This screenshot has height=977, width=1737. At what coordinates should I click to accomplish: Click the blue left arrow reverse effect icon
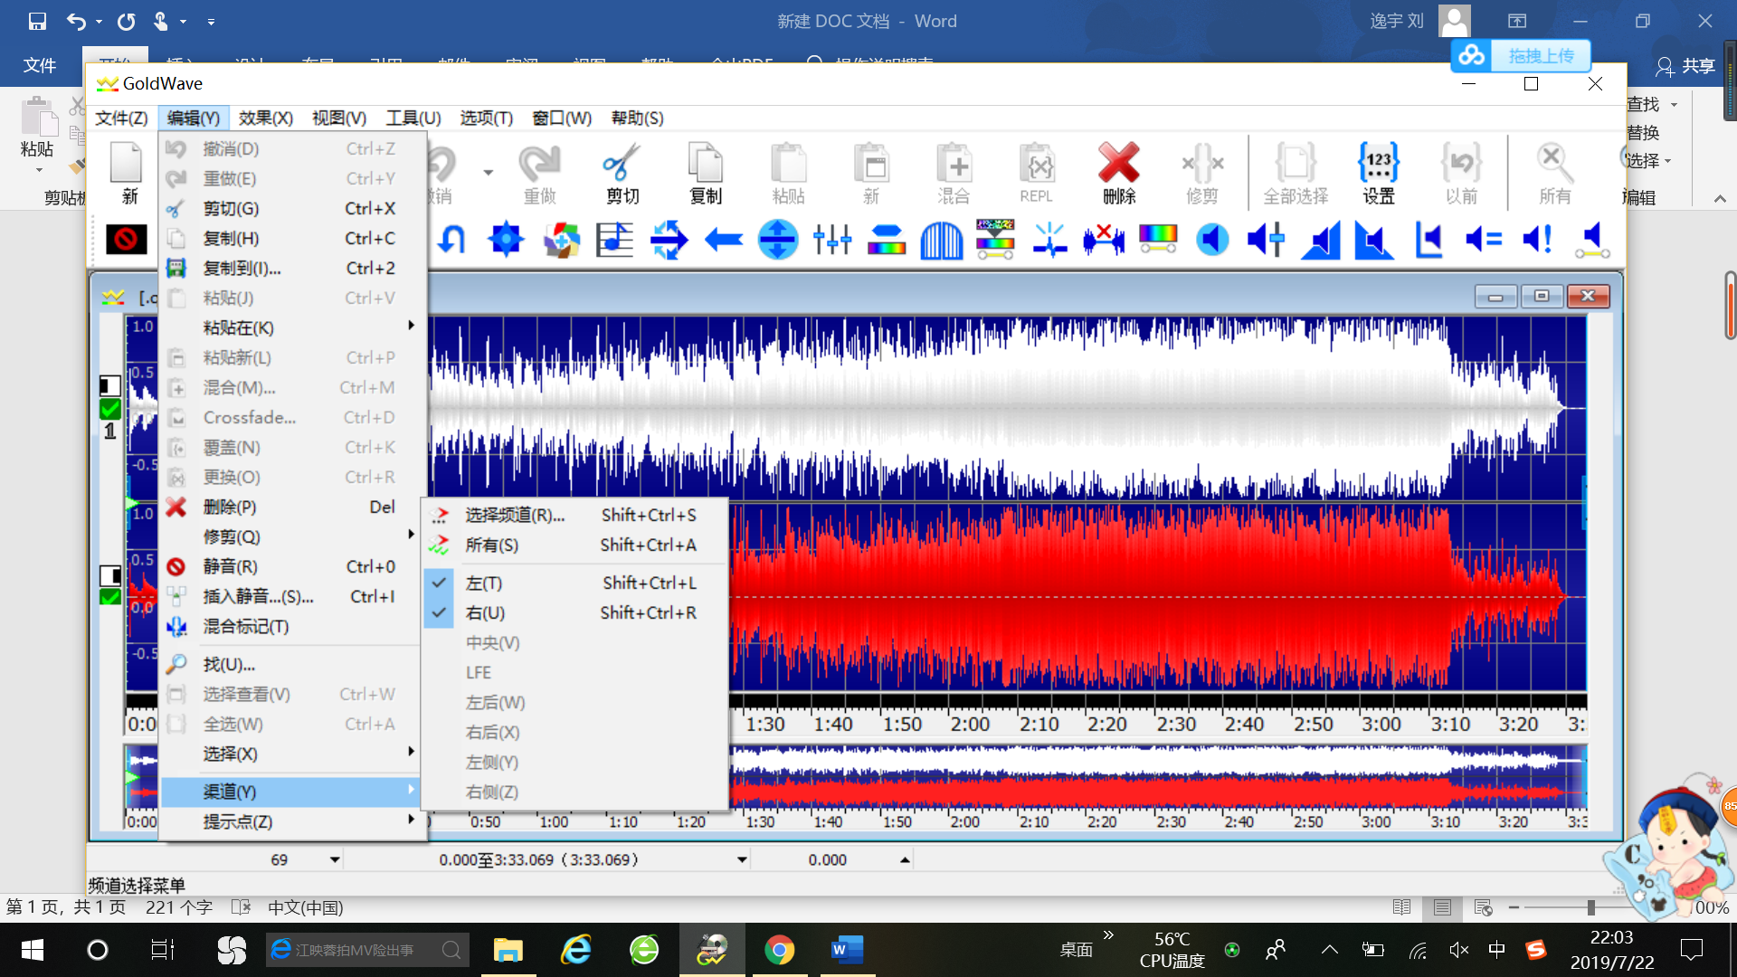click(723, 240)
